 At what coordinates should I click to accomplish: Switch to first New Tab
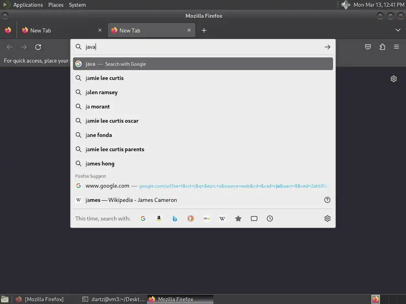click(x=61, y=30)
